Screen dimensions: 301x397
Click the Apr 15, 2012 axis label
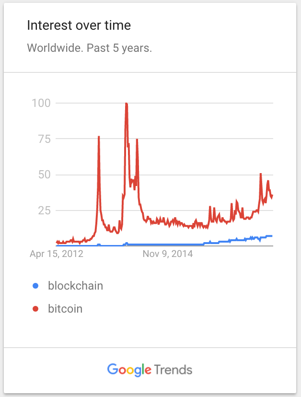point(57,254)
